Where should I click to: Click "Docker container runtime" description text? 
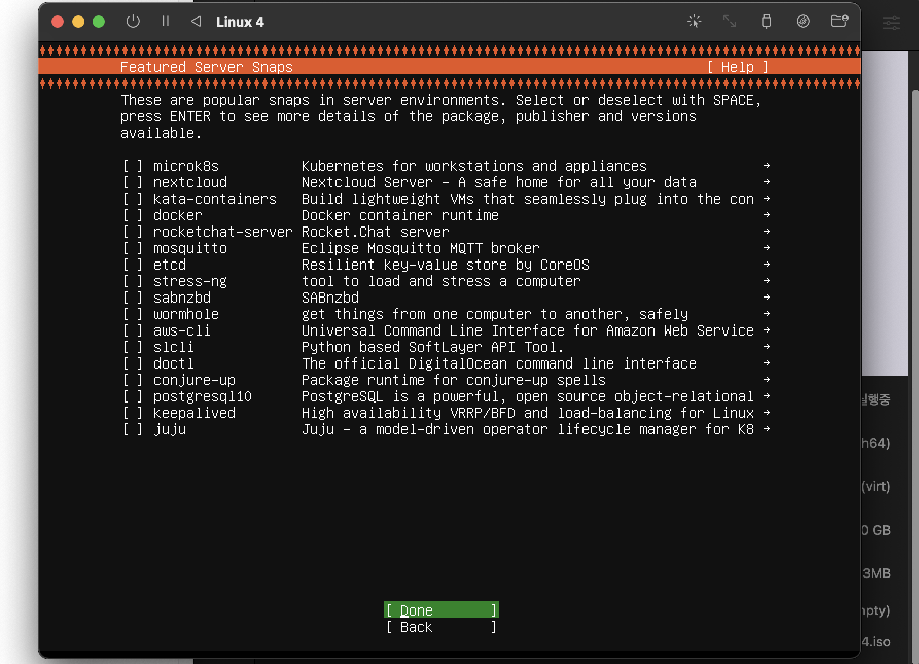click(400, 215)
